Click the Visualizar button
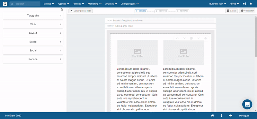 tap(247, 11)
